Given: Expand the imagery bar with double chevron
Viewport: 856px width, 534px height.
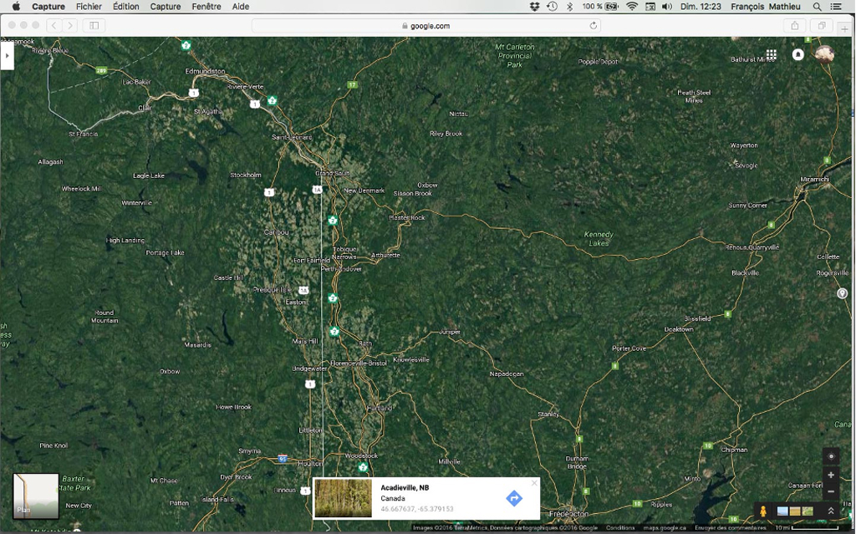Looking at the screenshot, I should point(831,511).
